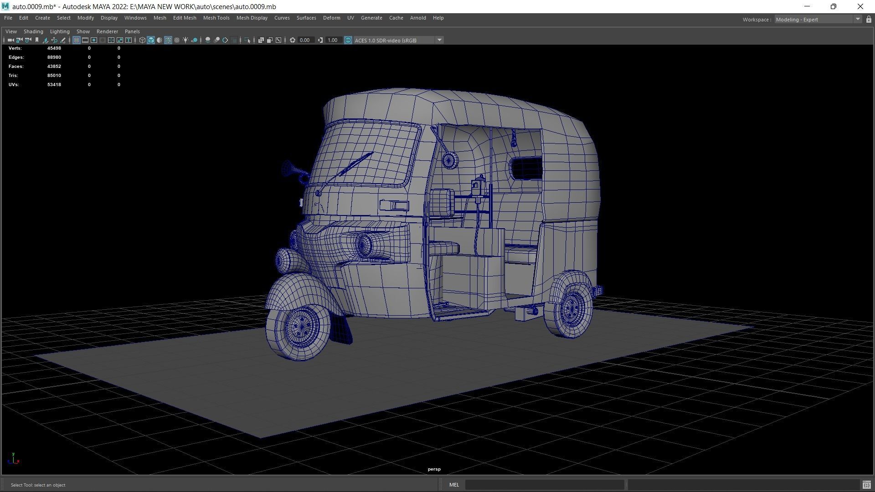Click the Motion Blur icon
Image resolution: width=875 pixels, height=492 pixels.
pos(216,40)
